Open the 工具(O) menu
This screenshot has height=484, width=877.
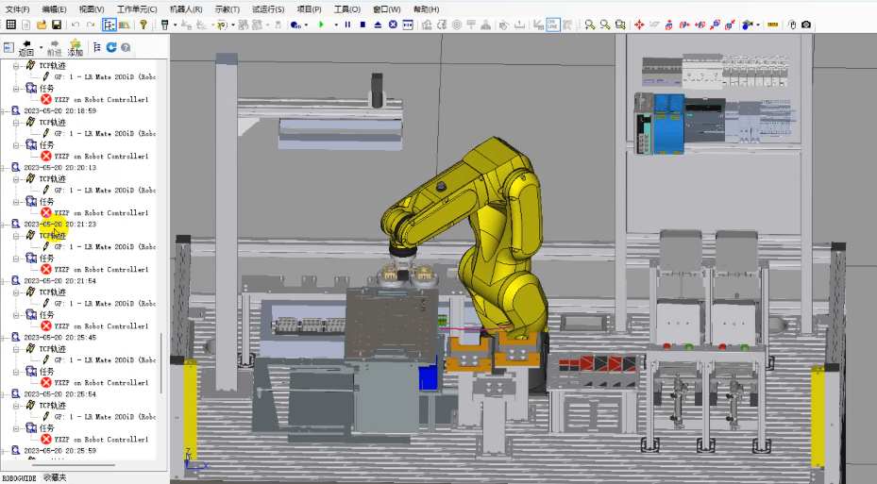(346, 9)
